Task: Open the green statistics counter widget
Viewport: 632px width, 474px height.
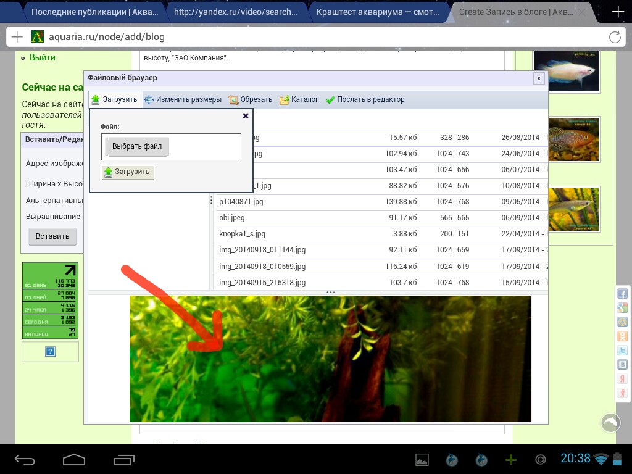Action: tap(50, 301)
